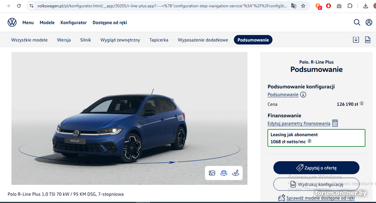Image resolution: width=376 pixels, height=203 pixels.
Task: Bookmark this page with the star icon
Action: coord(303,6)
